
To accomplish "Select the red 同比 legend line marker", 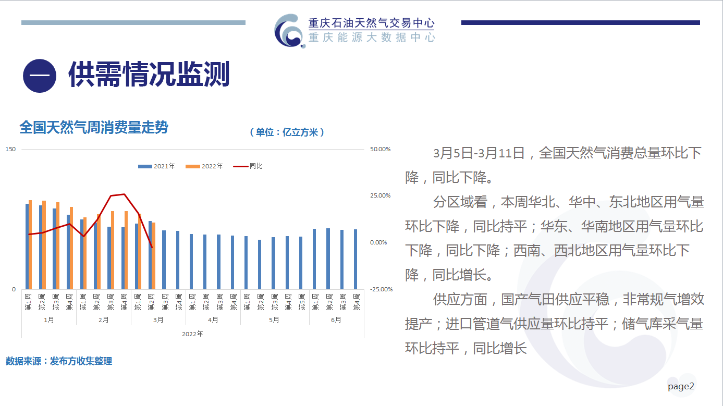I will coord(241,166).
